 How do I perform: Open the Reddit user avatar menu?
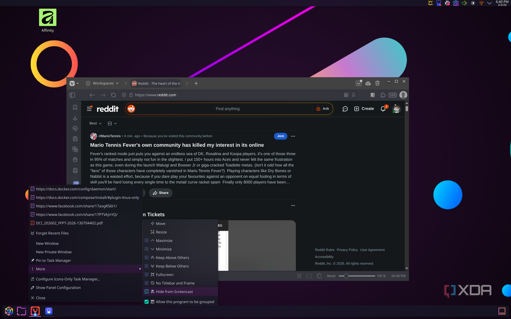point(396,109)
